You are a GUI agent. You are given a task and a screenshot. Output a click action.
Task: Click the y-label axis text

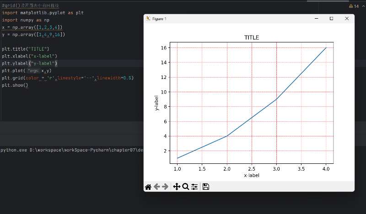[156, 103]
